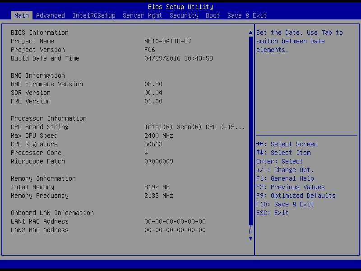Click the CPU Brand String value
Image resolution: width=361 pixels, height=271 pixels.
[195, 127]
